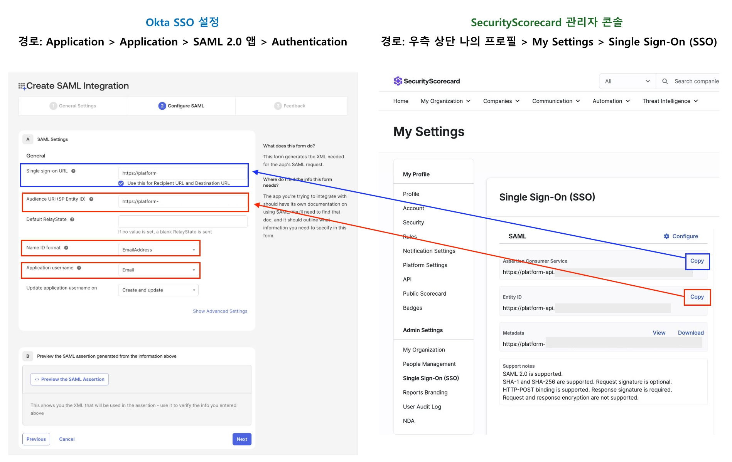Open Security in the settings sidebar

tap(413, 223)
